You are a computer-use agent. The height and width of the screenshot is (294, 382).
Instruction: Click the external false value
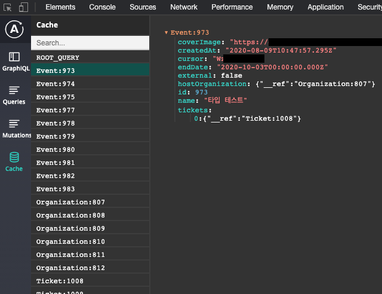pos(232,76)
